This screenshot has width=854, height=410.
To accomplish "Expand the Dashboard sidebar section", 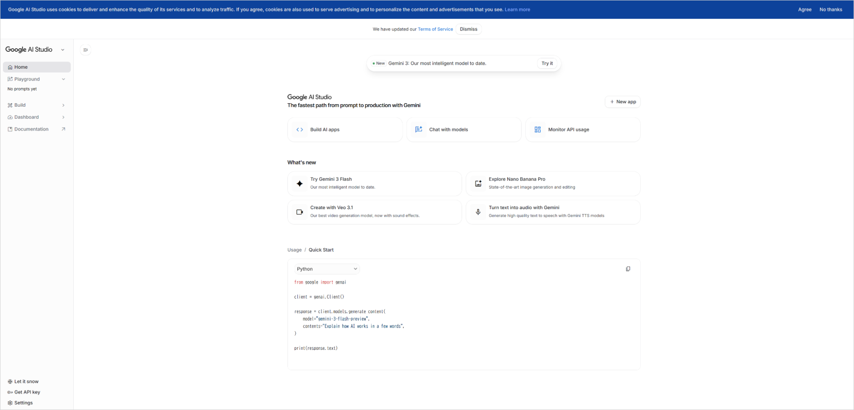I will 26,117.
